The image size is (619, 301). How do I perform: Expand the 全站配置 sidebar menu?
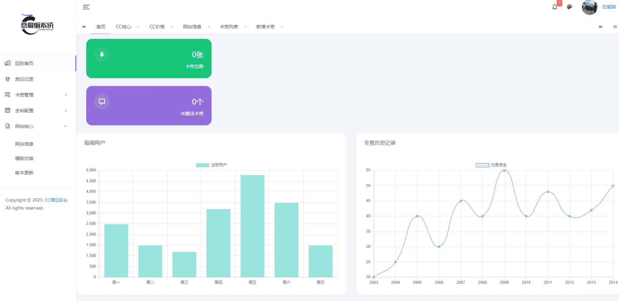pos(37,110)
